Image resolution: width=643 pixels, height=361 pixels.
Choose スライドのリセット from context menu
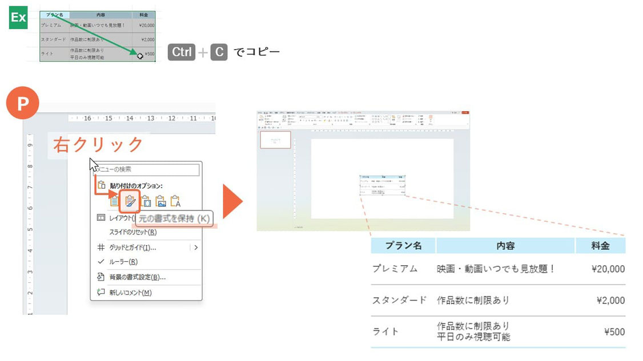click(133, 232)
